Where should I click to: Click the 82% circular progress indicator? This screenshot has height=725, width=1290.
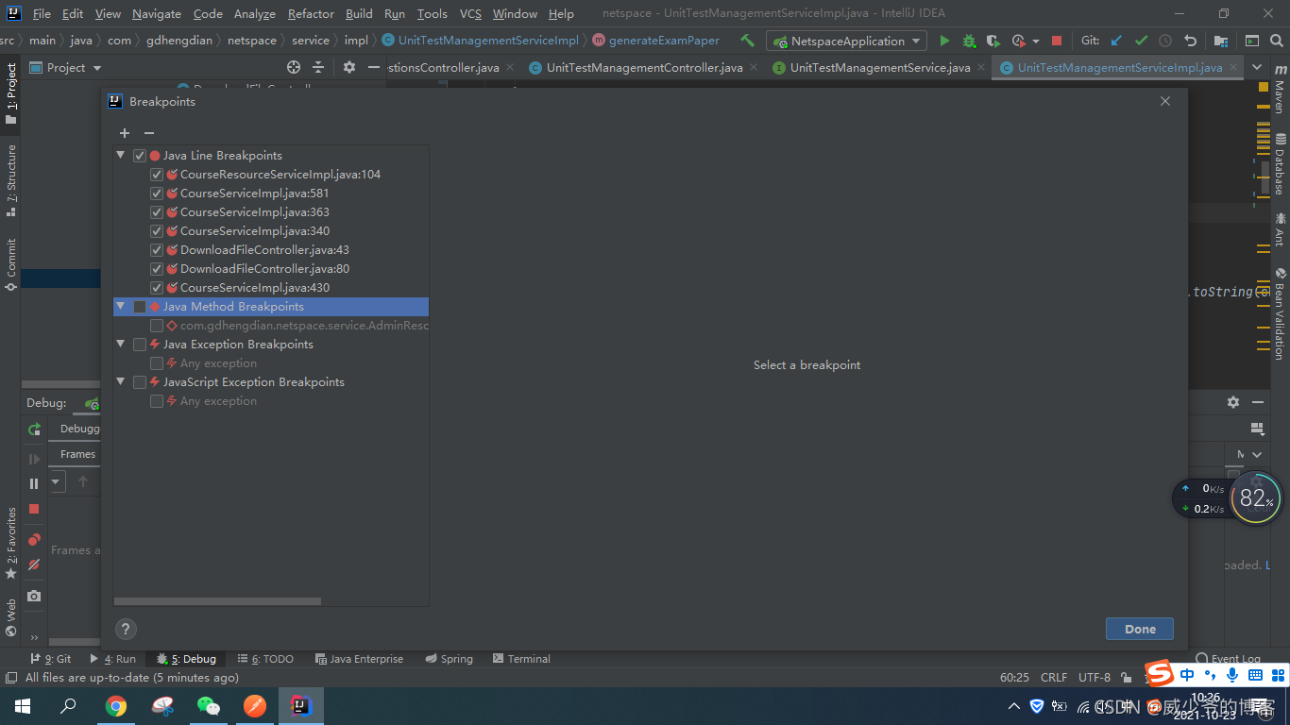1256,498
